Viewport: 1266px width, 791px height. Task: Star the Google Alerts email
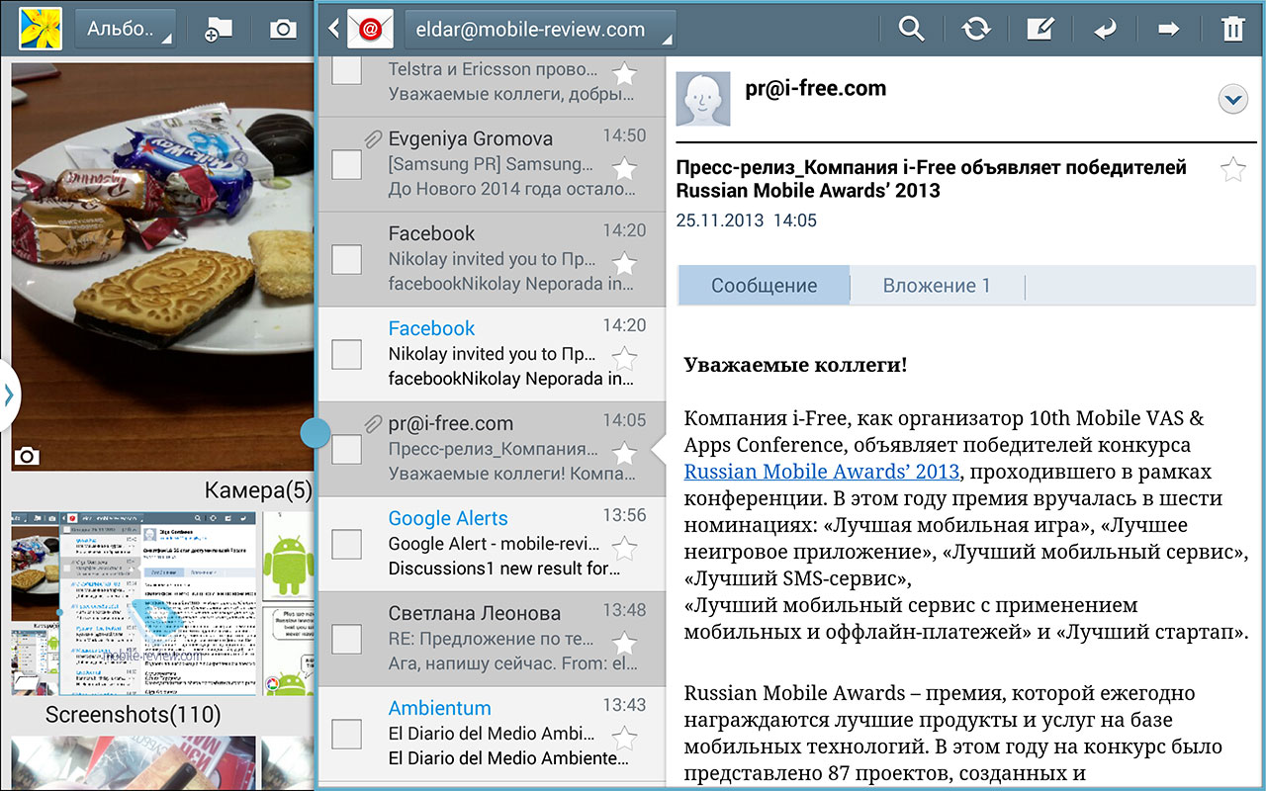coord(624,548)
